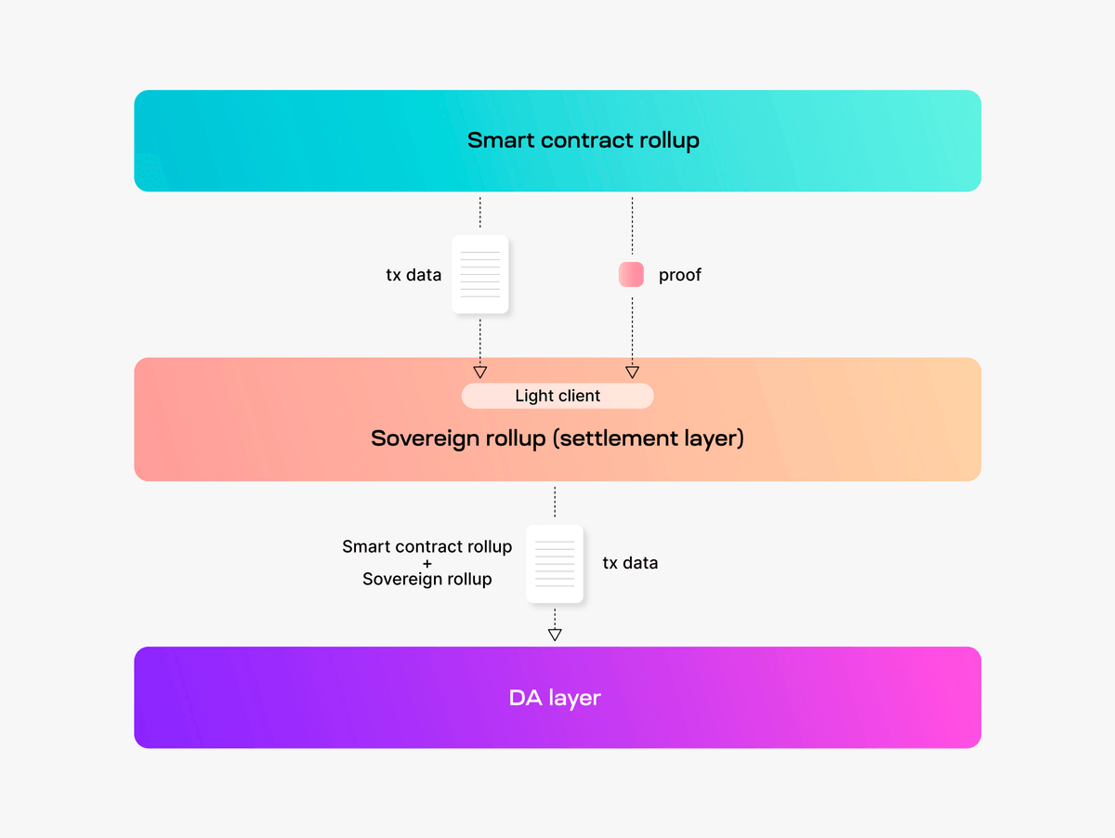Select the Sovereign rollup (settlement layer) heading

pyautogui.click(x=557, y=439)
